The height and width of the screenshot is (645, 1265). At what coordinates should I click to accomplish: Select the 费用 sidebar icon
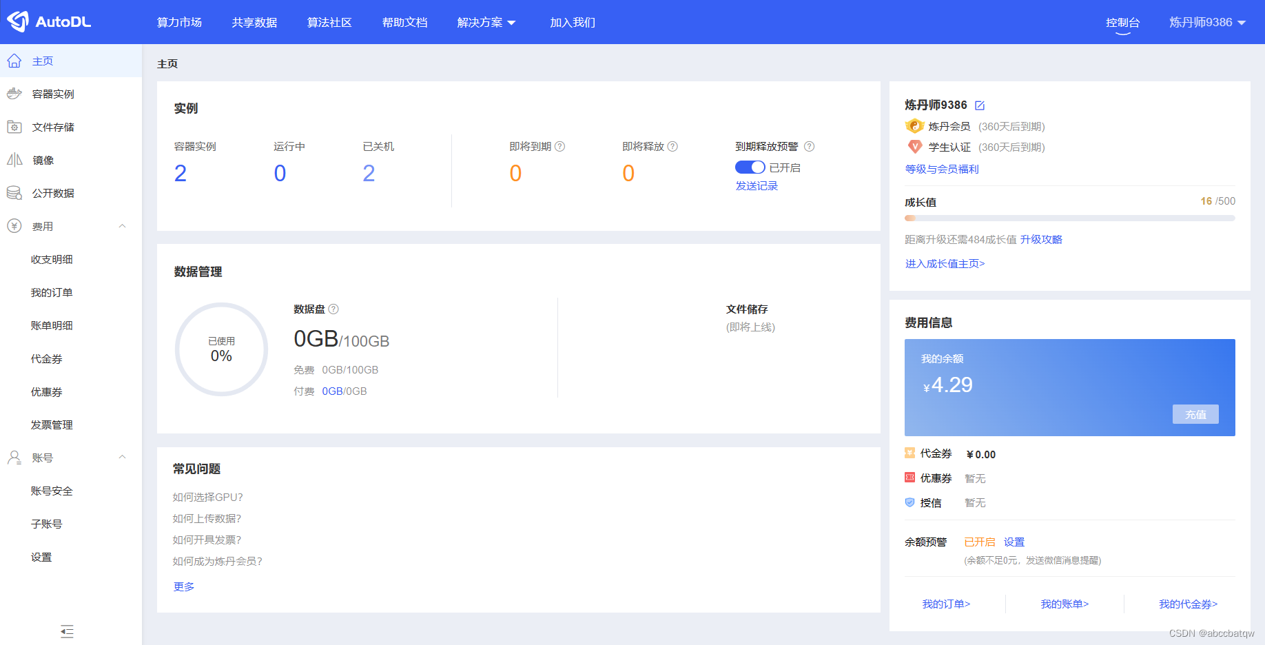[14, 226]
